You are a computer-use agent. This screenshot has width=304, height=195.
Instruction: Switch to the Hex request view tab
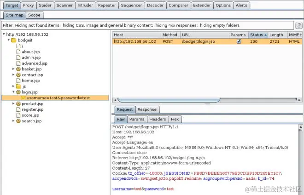[175, 119]
